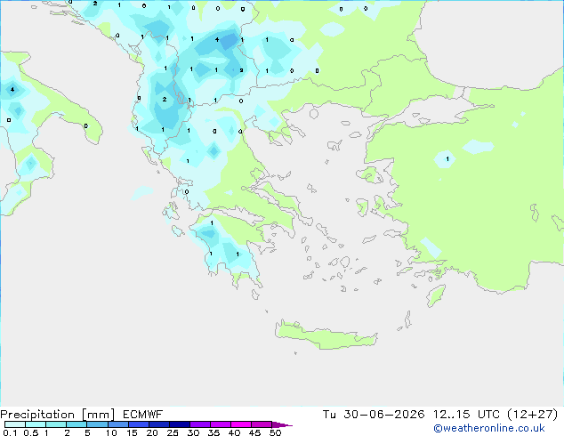Click the 45–50 mm legend swatch

(262, 424)
